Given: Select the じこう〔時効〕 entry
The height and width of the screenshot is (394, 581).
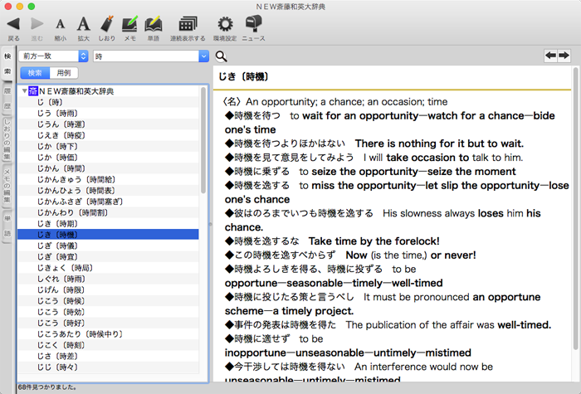Looking at the screenshot, I should tap(108, 312).
